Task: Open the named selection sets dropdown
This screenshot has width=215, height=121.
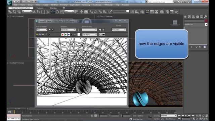Action: tap(121, 11)
